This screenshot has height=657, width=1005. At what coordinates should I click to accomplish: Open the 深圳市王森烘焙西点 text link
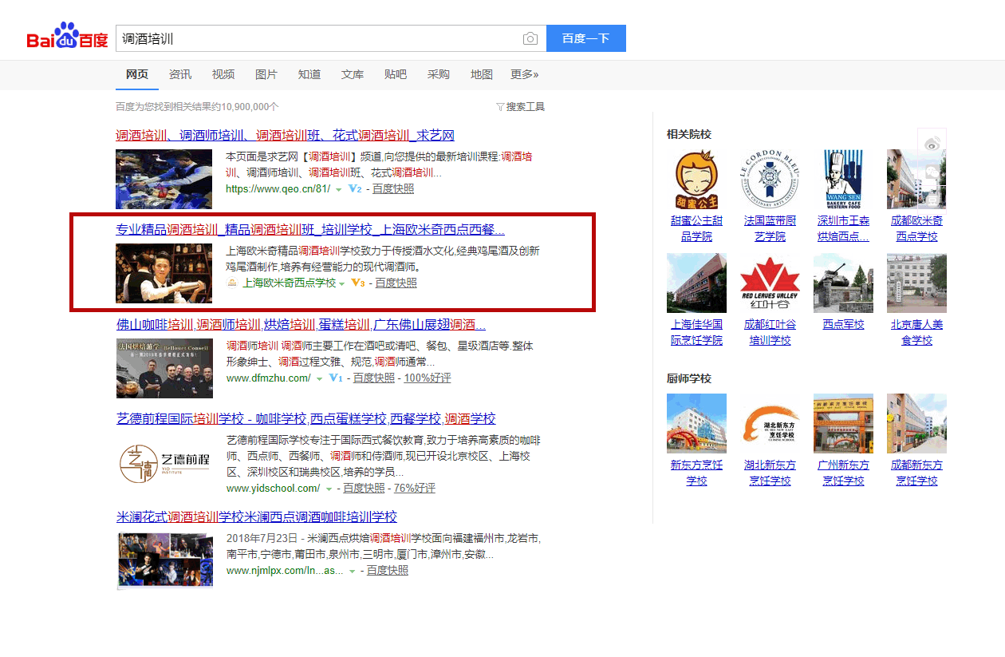point(843,229)
